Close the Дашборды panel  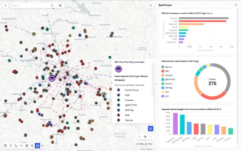pos(236,5)
